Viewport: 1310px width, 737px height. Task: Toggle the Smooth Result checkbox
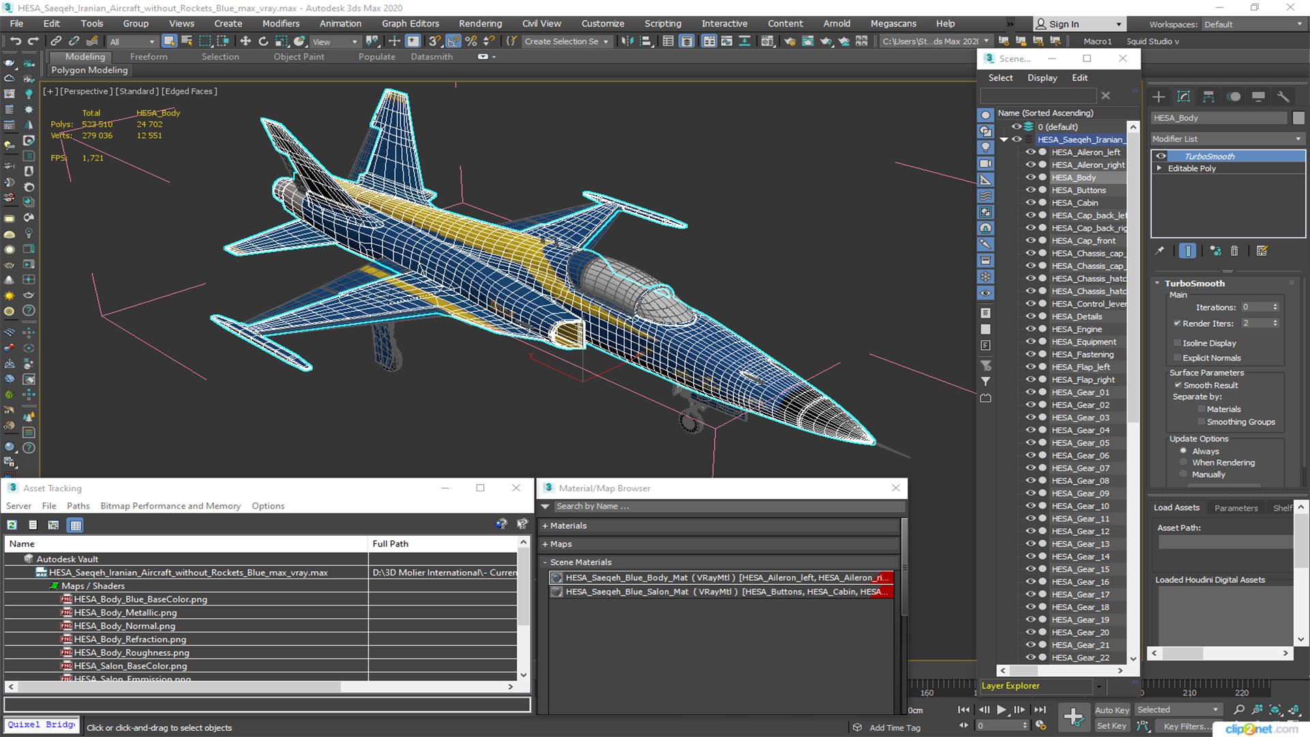(1178, 386)
